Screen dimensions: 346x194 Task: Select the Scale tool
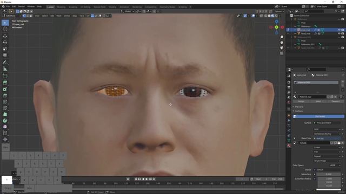pos(5,49)
